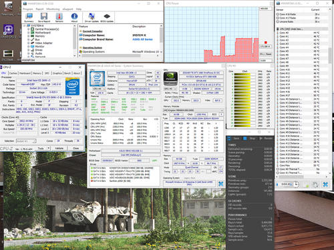Click the Render play icon
The image size is (334, 250).
click(x=261, y=138)
